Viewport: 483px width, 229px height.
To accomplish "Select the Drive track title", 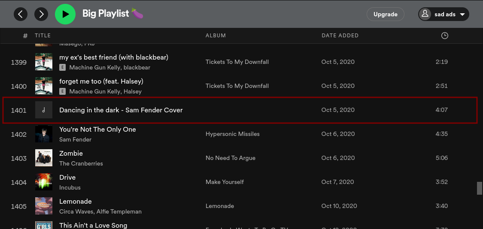I will pos(67,178).
